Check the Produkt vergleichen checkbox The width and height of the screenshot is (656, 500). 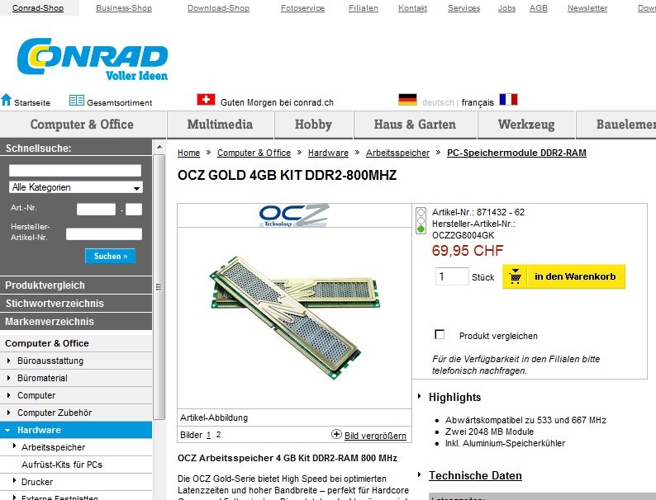[440, 335]
